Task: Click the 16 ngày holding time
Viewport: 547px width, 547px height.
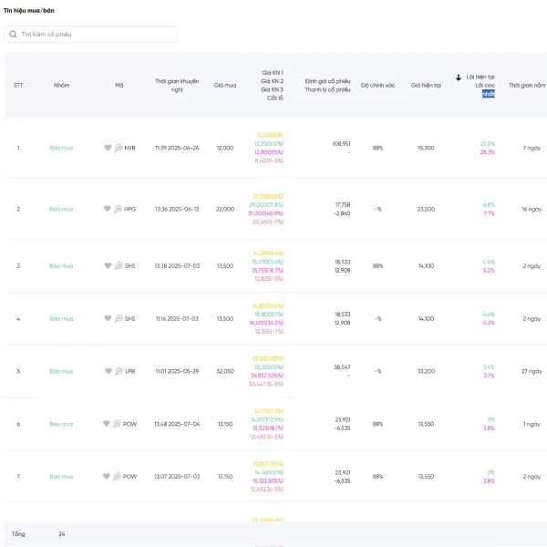Action: [532, 209]
